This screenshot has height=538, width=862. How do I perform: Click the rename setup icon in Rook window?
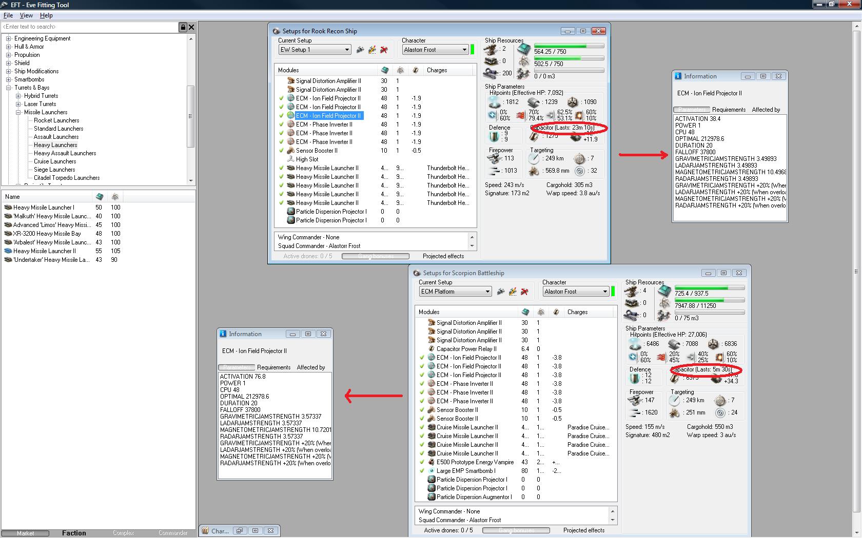372,50
